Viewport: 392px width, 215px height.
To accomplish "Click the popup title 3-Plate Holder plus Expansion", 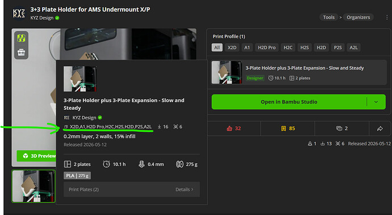I will click(124, 104).
